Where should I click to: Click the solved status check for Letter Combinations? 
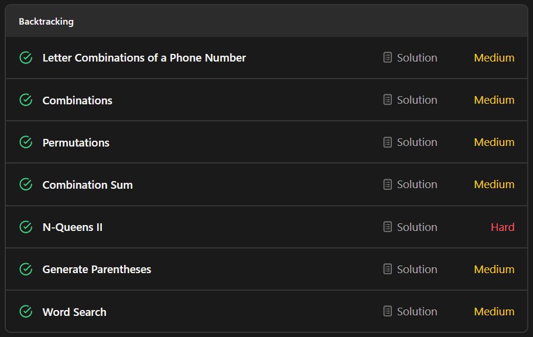(x=26, y=58)
